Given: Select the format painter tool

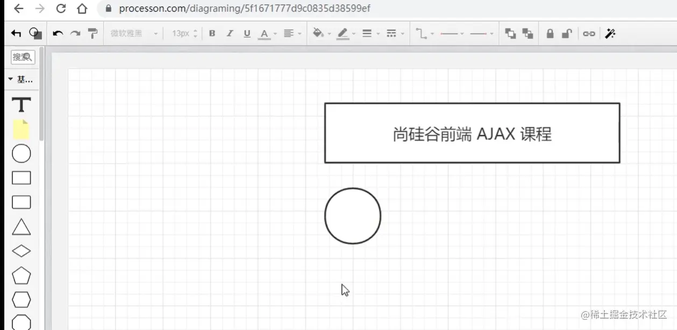Looking at the screenshot, I should tap(92, 33).
